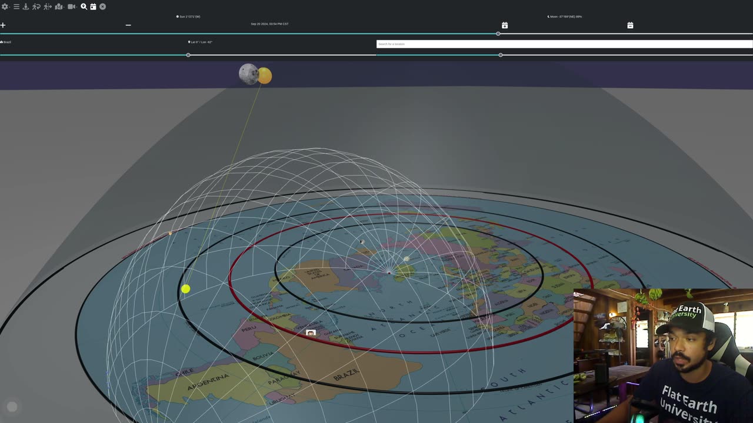
Task: Click the walking person rotate icon
Action: [x=36, y=6]
